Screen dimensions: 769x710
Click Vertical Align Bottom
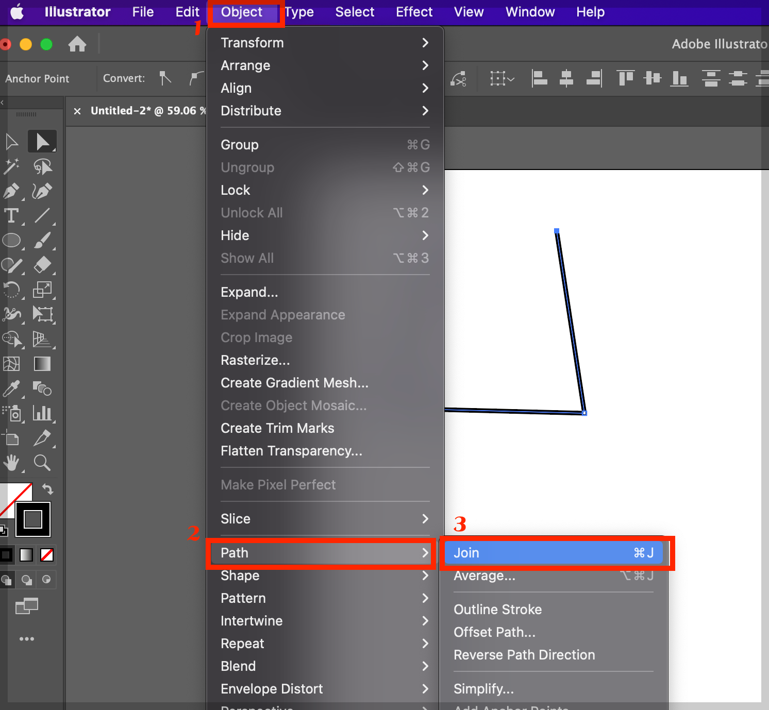[679, 78]
